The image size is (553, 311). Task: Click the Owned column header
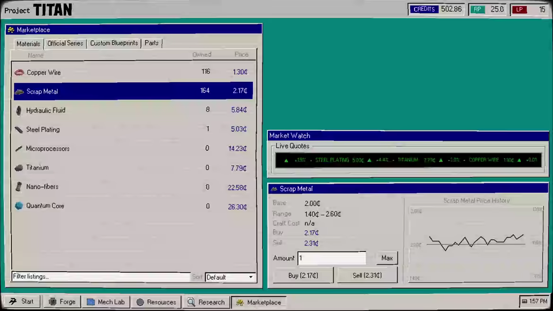(202, 55)
